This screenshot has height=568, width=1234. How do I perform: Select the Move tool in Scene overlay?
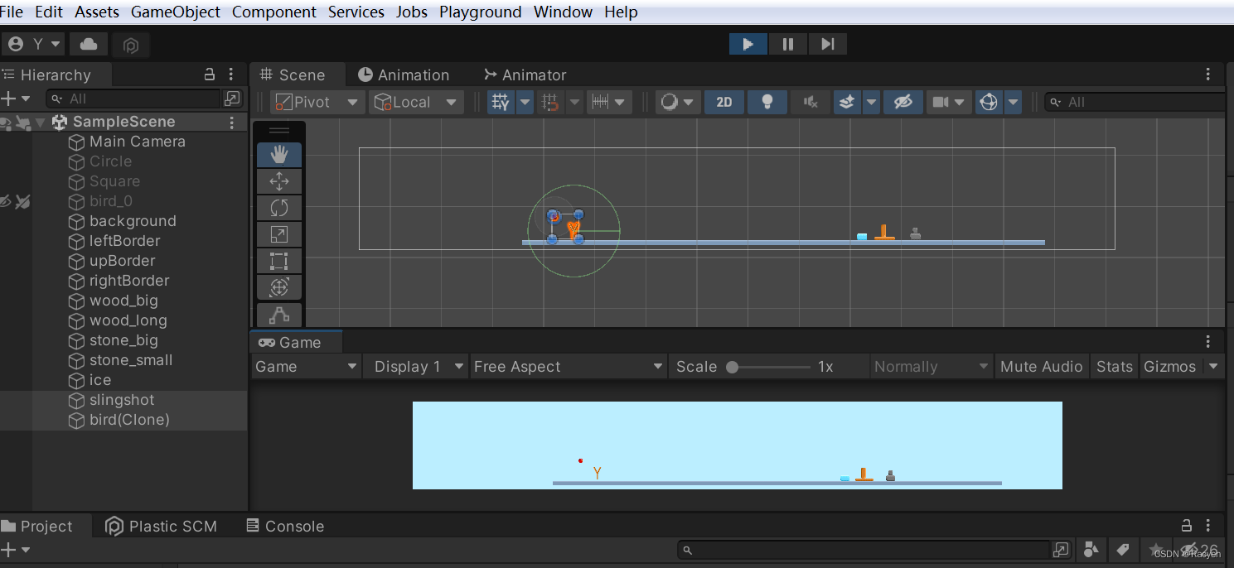coord(279,181)
